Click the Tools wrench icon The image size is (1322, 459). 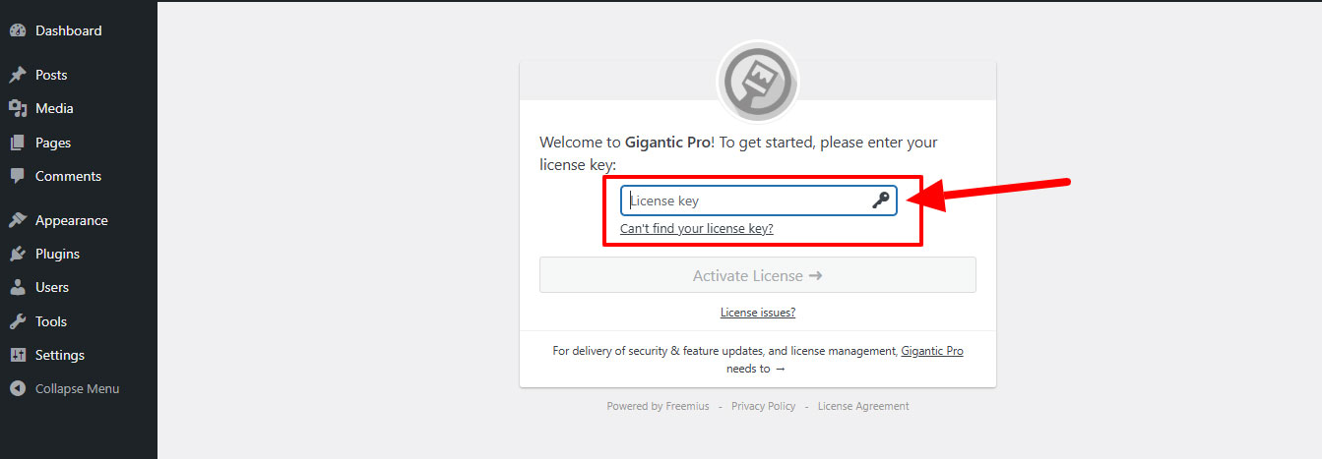[x=17, y=321]
